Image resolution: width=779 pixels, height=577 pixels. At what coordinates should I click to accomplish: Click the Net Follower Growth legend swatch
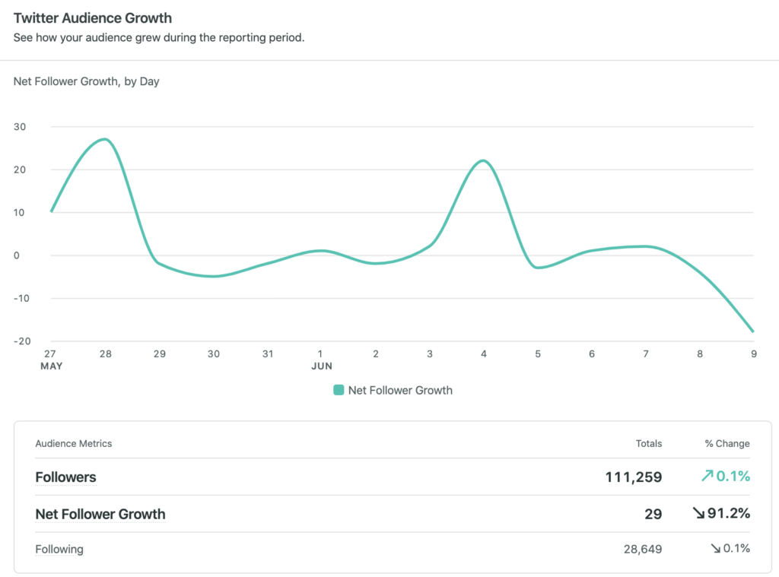[338, 390]
